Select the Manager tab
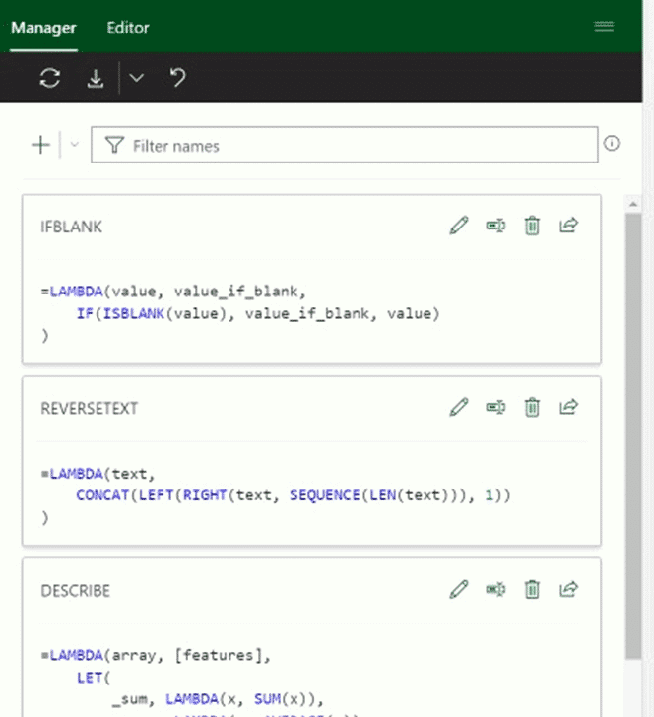This screenshot has height=717, width=654. 43,28
